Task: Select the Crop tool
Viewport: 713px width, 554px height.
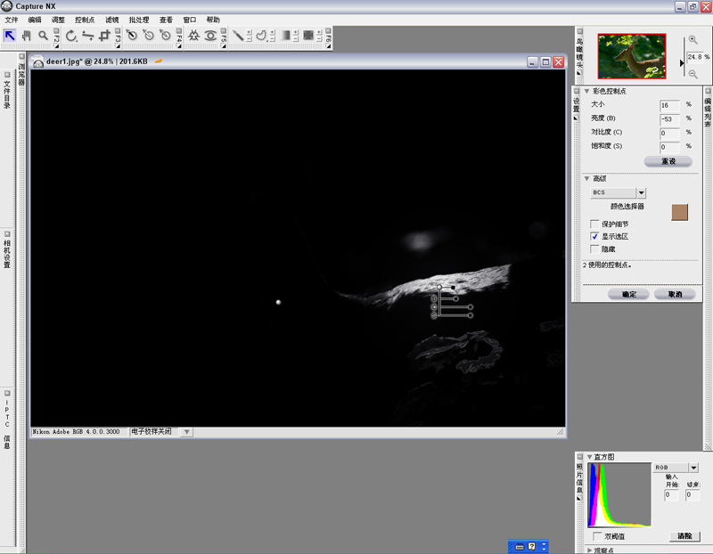Action: coord(104,36)
